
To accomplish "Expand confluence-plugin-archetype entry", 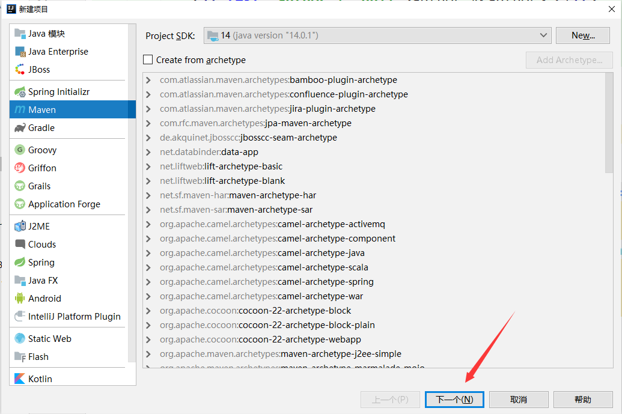I will tap(148, 94).
